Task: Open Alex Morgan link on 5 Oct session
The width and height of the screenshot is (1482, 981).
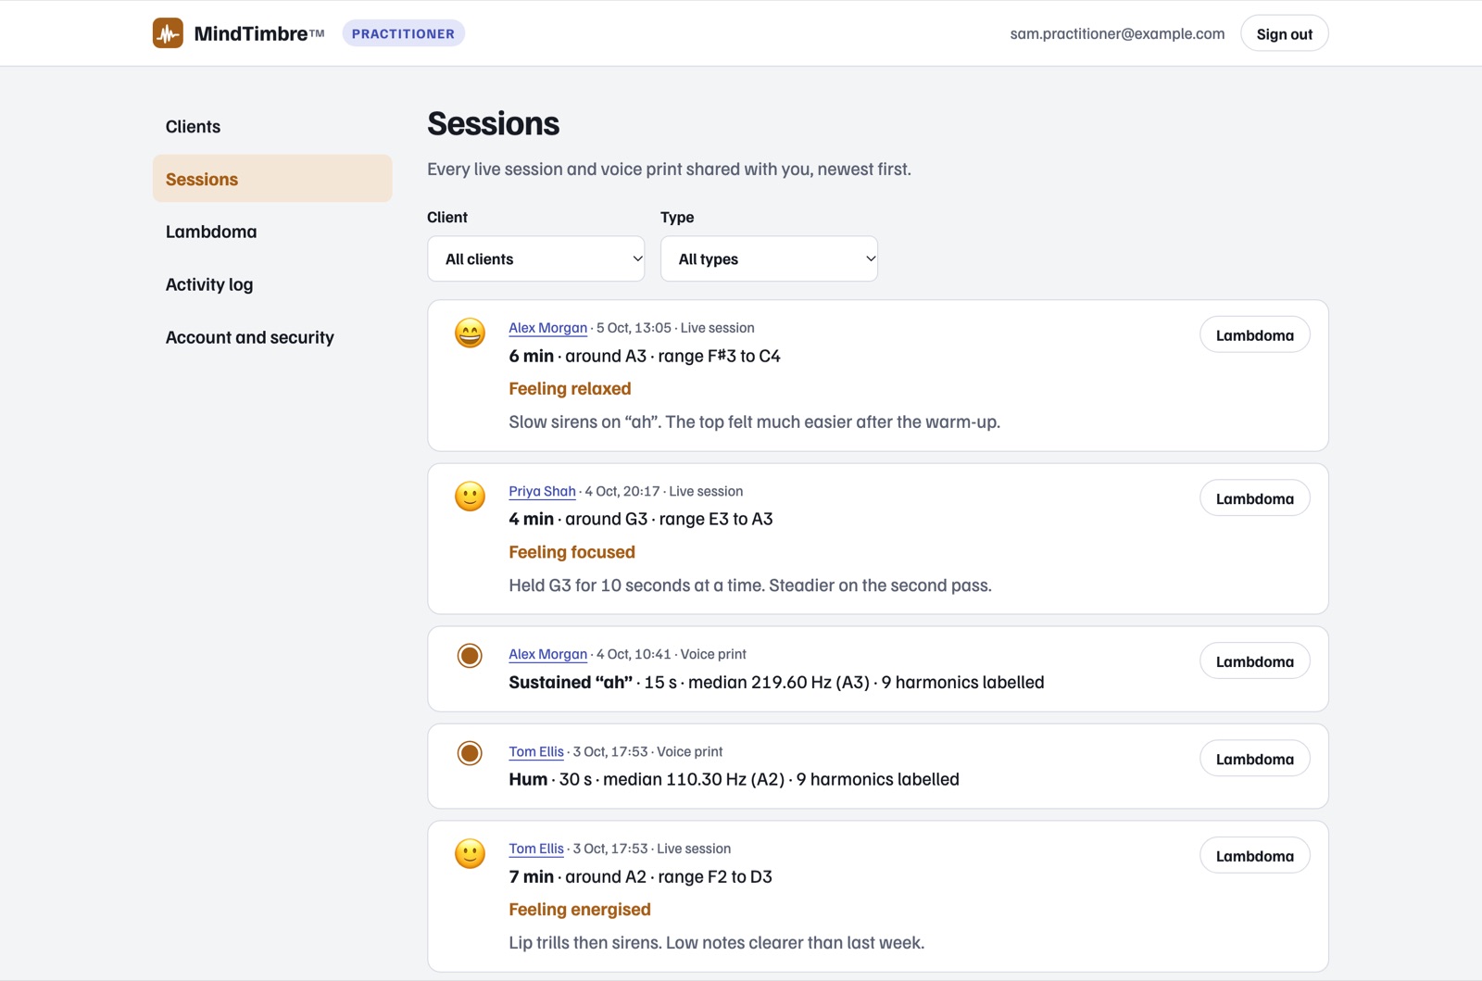Action: pos(547,328)
